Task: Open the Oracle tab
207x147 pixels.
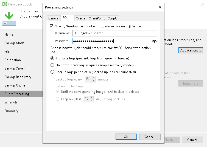Action: [80, 18]
